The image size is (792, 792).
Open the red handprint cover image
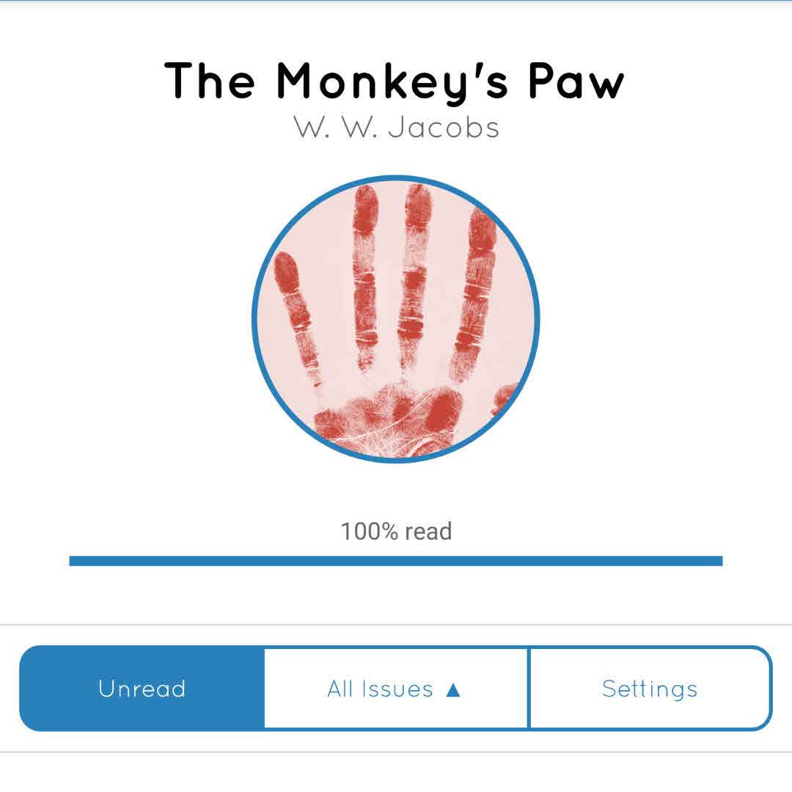coord(396,319)
